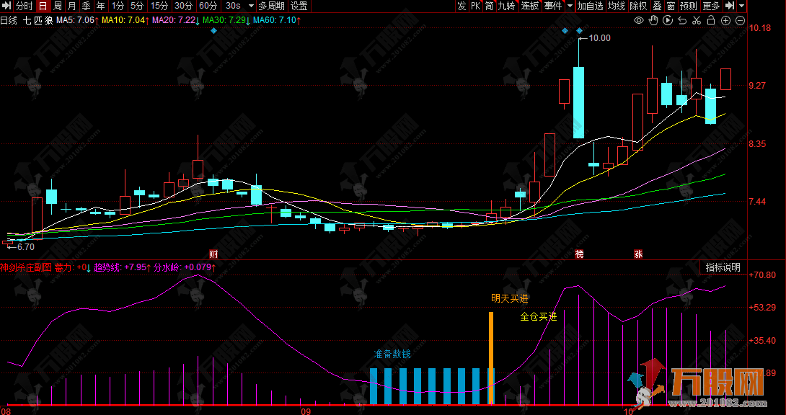Image resolution: width=786 pixels, height=415 pixels.
Task: Select the 周 weekly period tab
Action: tap(57, 6)
